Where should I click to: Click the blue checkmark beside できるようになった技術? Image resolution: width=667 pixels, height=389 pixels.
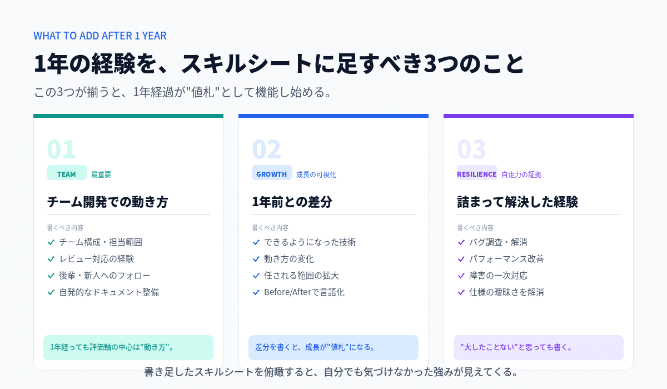[256, 242]
